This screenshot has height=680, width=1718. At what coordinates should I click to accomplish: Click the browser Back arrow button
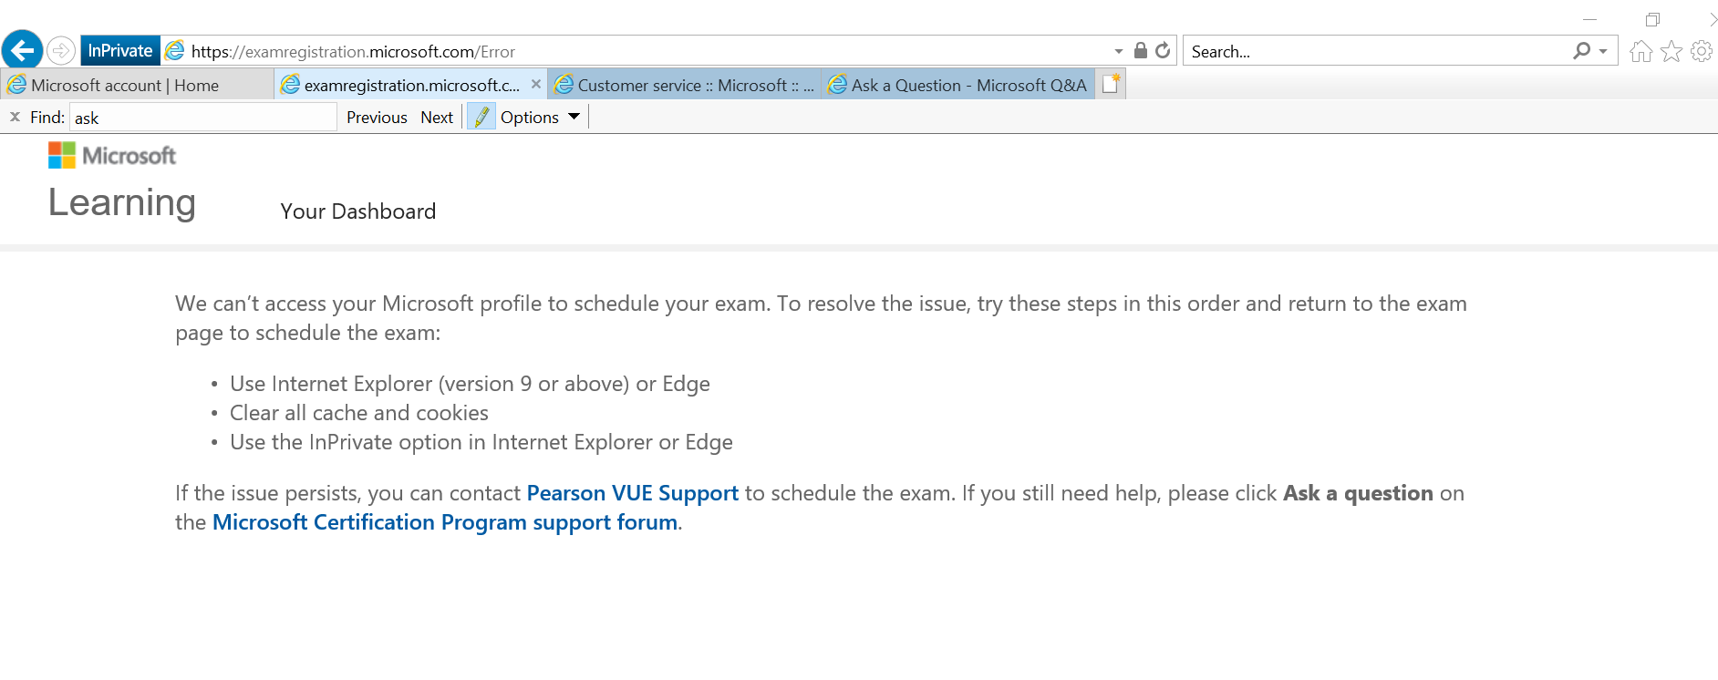[23, 50]
